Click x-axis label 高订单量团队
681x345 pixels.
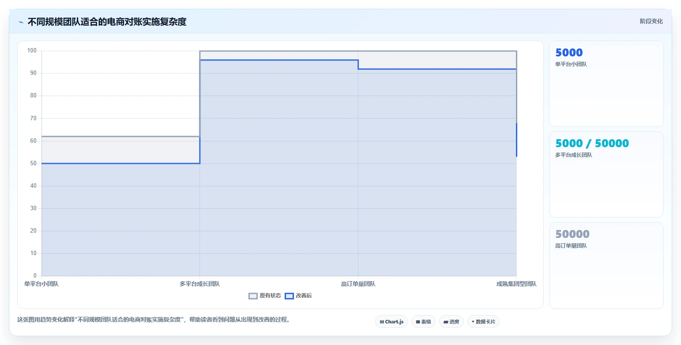(358, 284)
